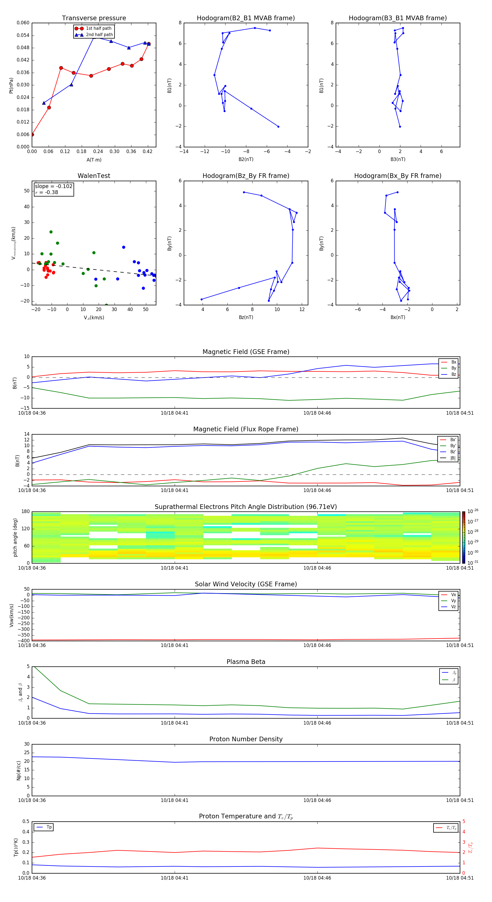Screen dimensions: 492x902
Task: Click the 'Tp' legend entry
Action: tap(44, 827)
